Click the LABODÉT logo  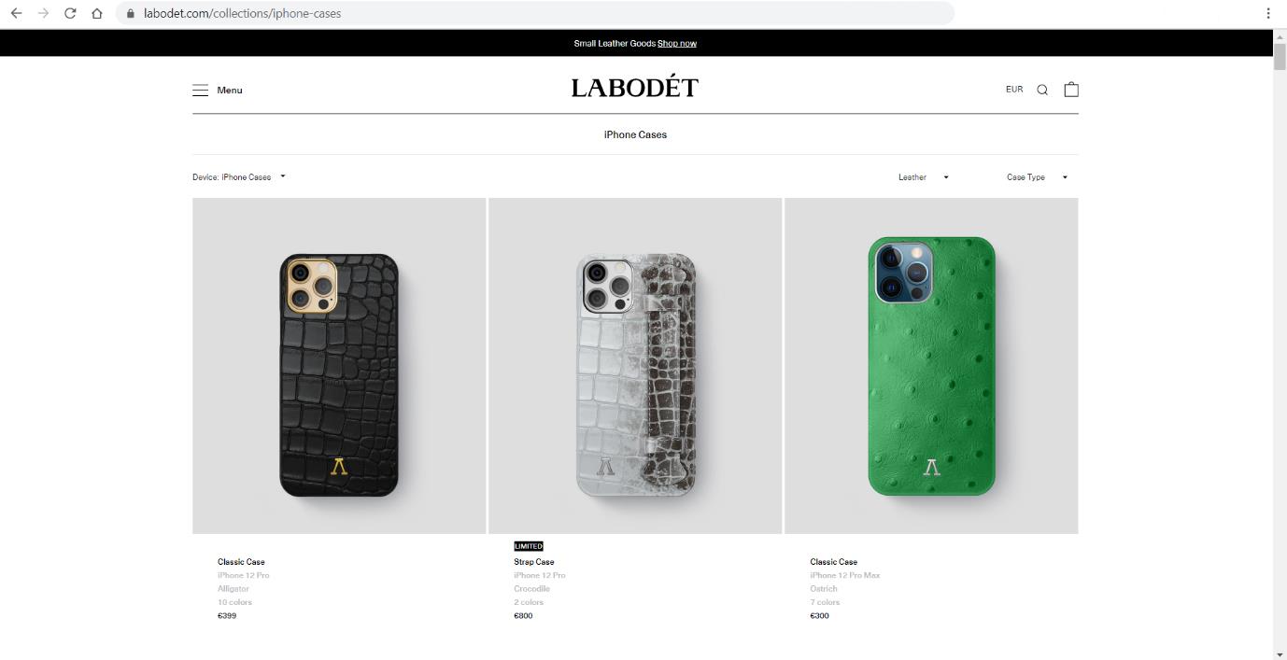635,88
